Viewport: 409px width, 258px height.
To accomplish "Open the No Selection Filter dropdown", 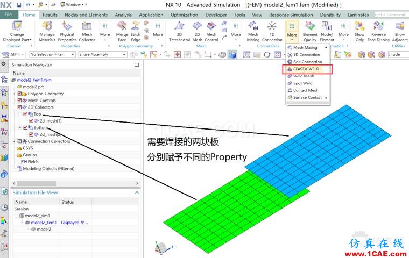I will click(x=52, y=54).
